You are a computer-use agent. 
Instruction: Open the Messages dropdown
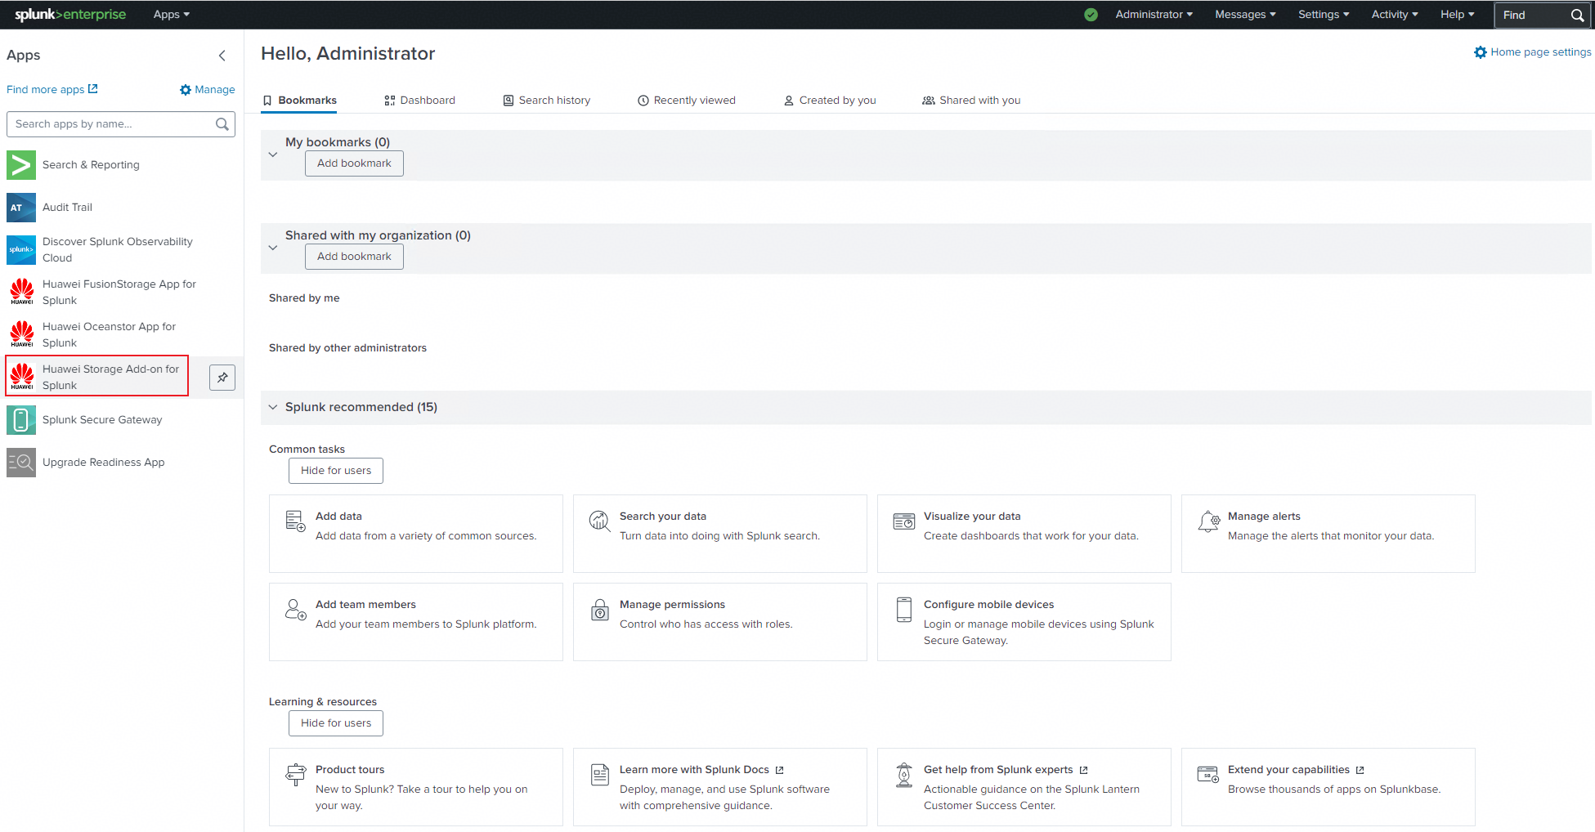[x=1245, y=15]
